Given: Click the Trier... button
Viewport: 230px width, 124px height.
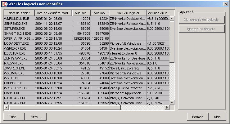Looking at the screenshot, I should tap(14, 117).
